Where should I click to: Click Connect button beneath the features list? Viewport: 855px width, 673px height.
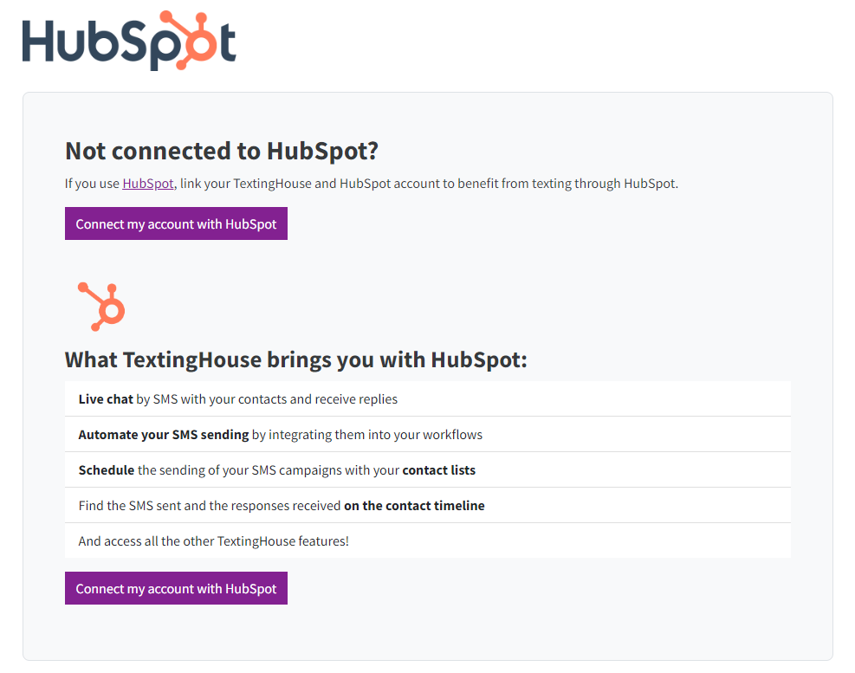[x=176, y=588]
